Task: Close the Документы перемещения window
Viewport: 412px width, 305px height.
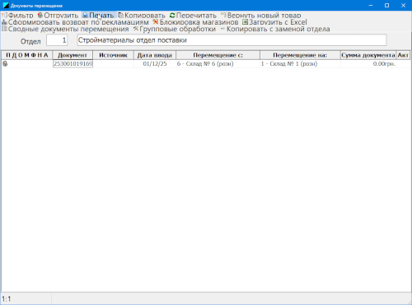Action: point(403,5)
